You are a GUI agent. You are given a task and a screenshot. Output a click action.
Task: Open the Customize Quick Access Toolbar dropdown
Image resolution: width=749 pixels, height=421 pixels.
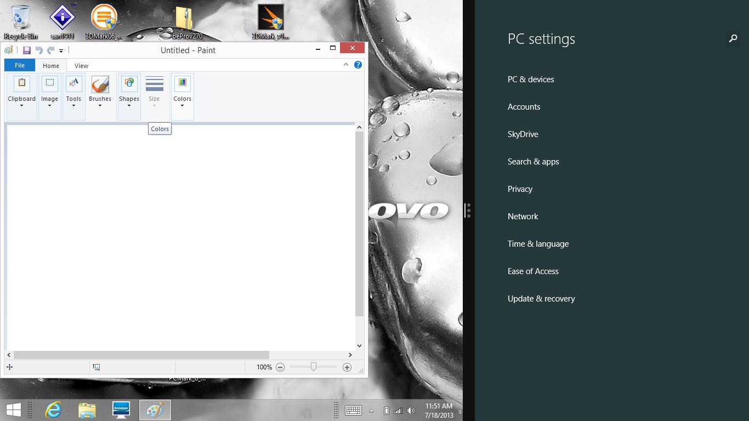(x=61, y=50)
